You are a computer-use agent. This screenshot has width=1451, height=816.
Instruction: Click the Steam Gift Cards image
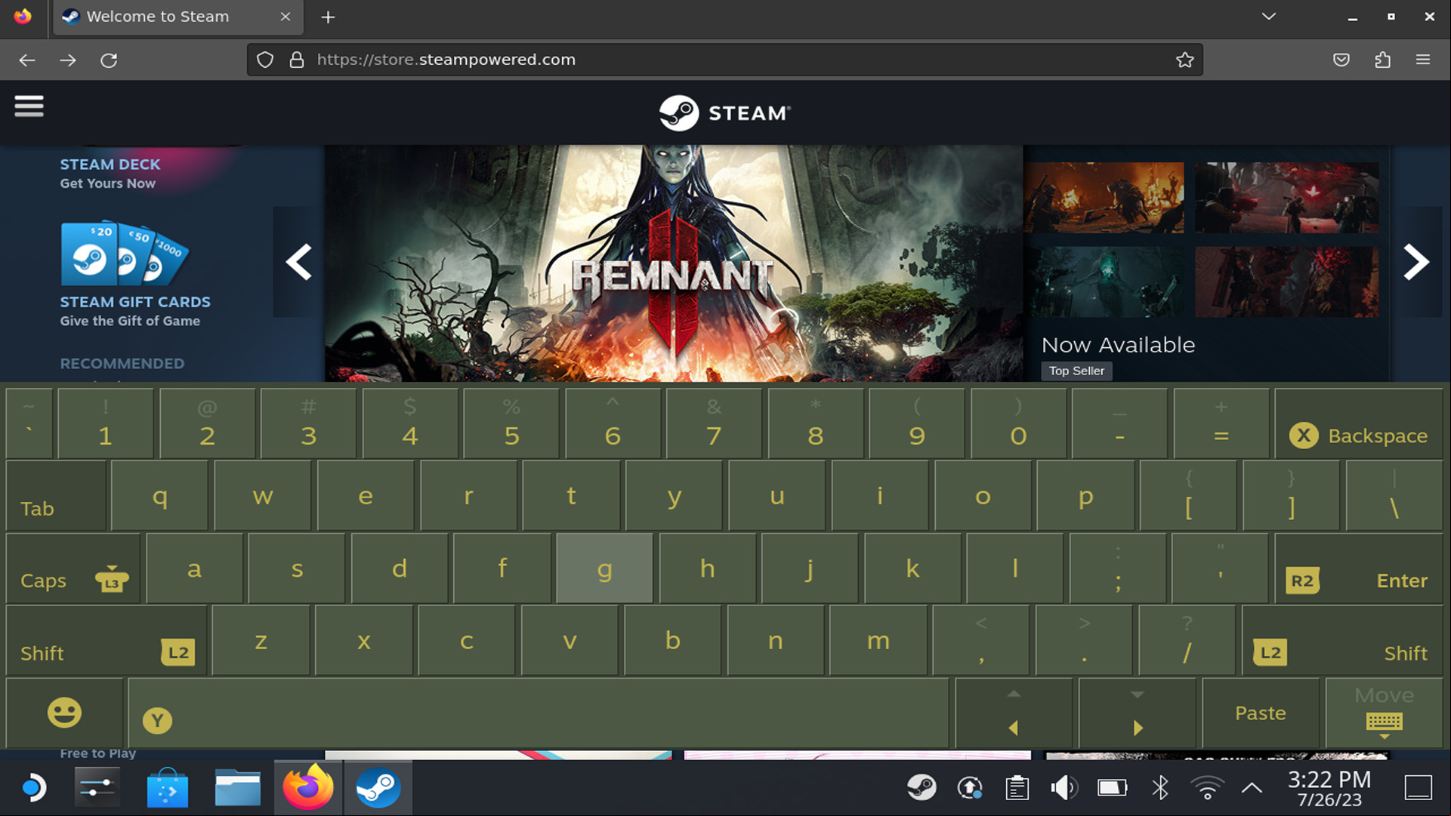click(125, 253)
